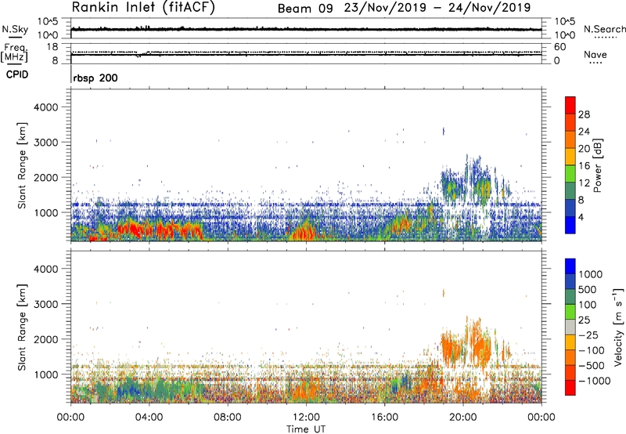Screen dimensions: 626x434
Task: Click the blue top of the velocity colorbar
Action: click(570, 265)
